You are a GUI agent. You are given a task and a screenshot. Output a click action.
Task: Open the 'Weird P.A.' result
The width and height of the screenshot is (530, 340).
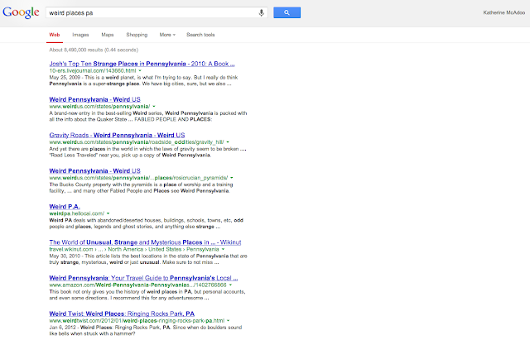pyautogui.click(x=65, y=206)
